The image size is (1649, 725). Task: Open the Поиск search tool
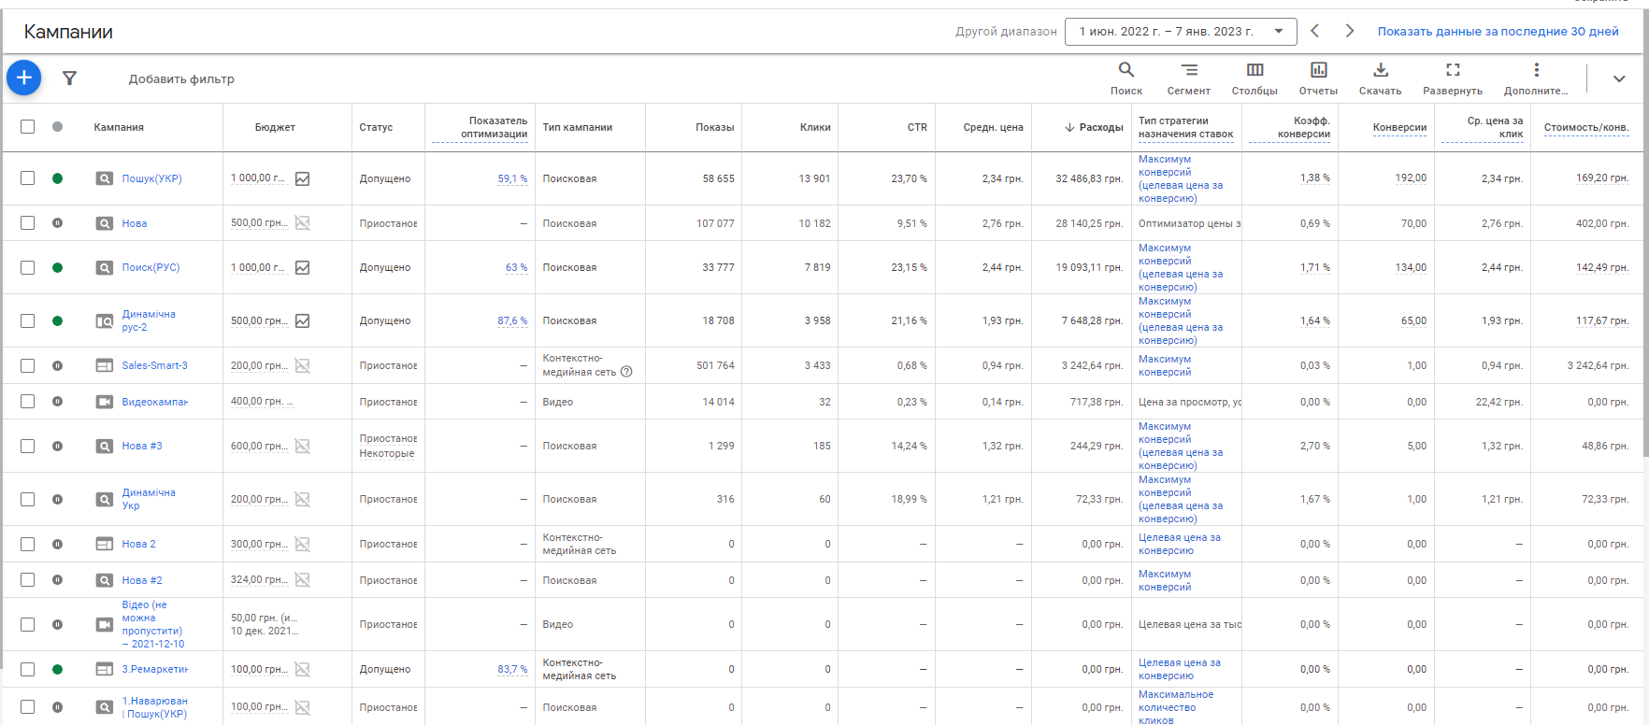pos(1126,78)
